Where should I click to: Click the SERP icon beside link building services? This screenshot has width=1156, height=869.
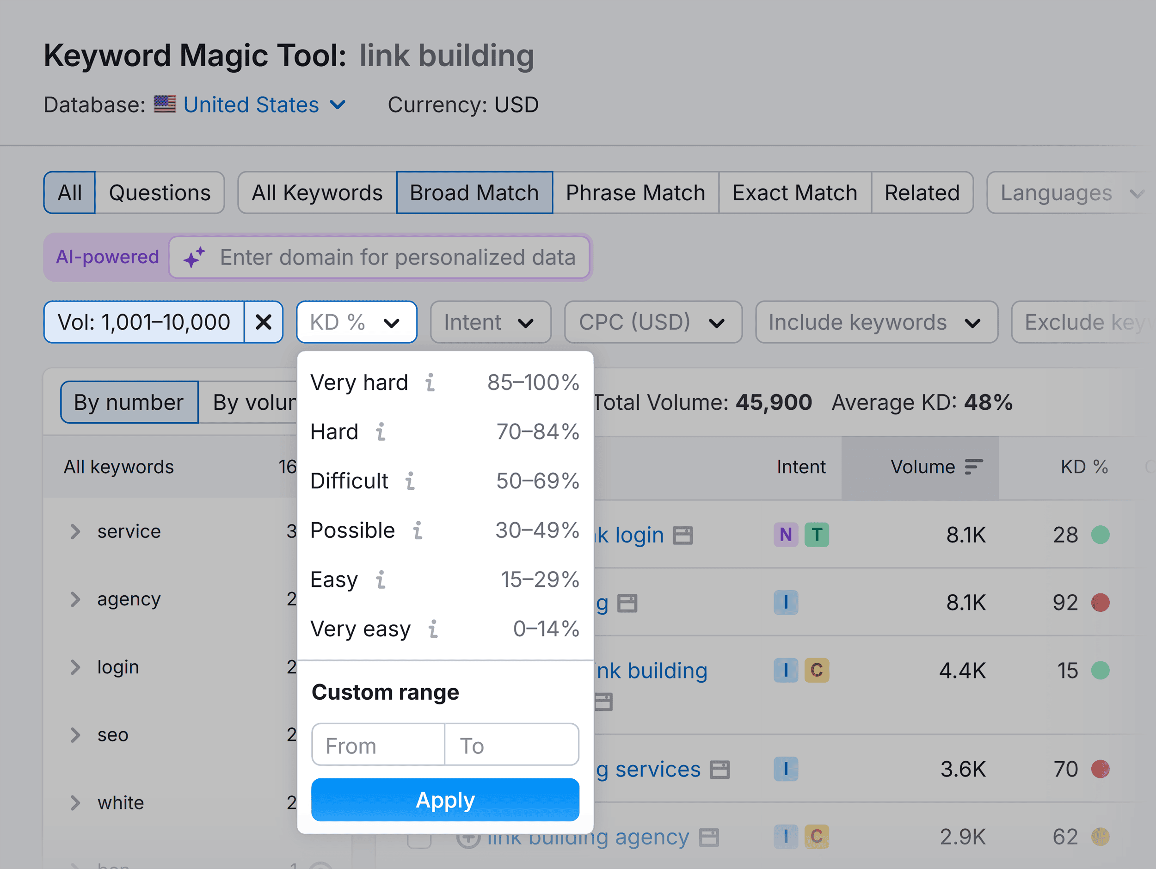719,770
